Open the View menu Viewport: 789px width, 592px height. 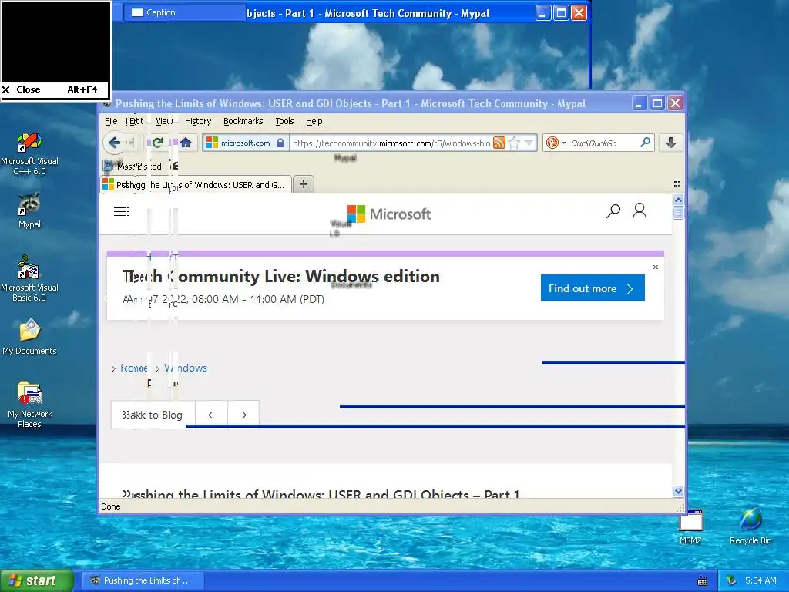(x=165, y=121)
